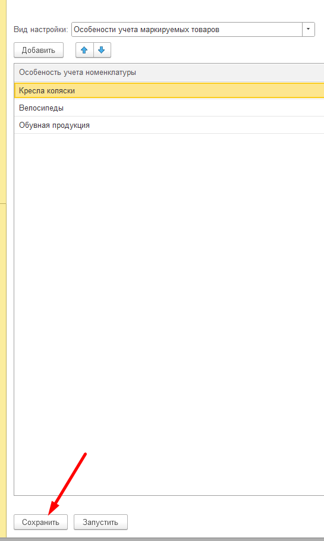Click the Сохранить button
Viewport: 324px width, 541px height.
tap(40, 522)
